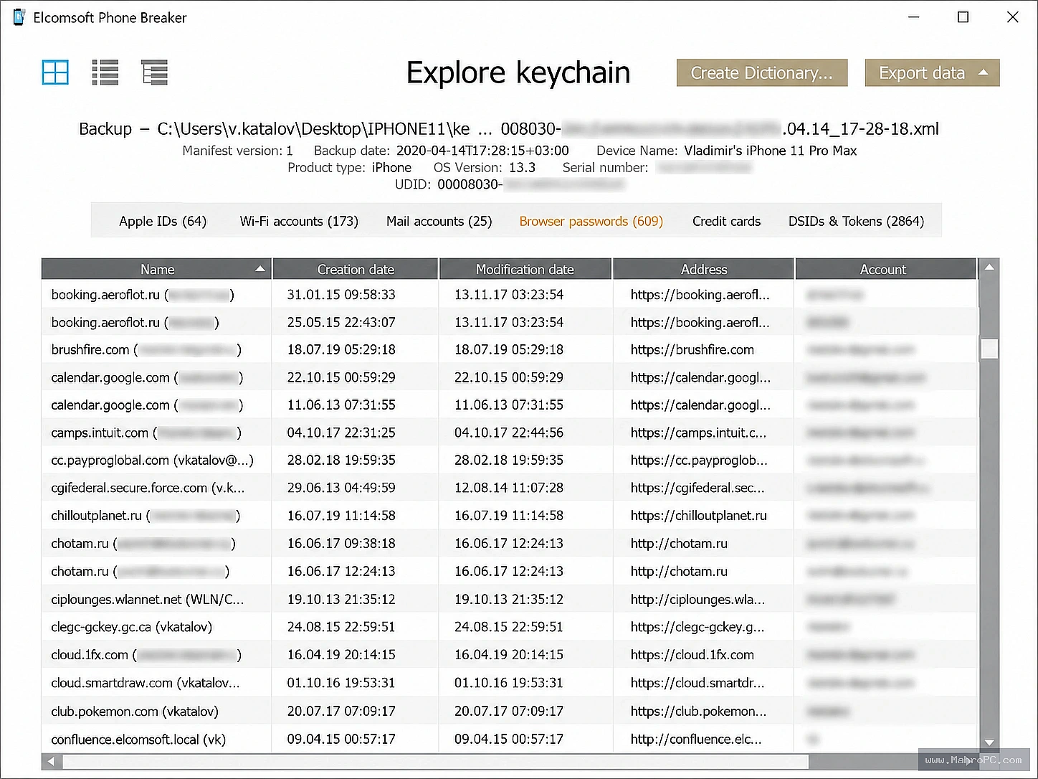Viewport: 1038px width, 779px height.
Task: Maximize the Phone Breaker window
Action: click(963, 17)
